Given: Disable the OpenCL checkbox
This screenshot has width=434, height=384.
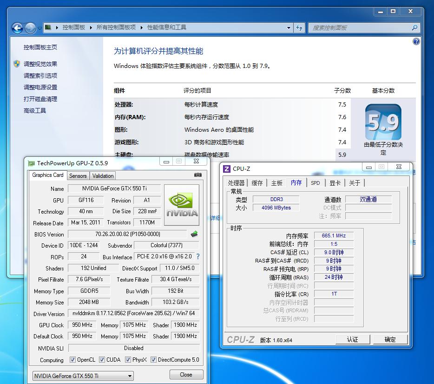Looking at the screenshot, I should pos(72,359).
